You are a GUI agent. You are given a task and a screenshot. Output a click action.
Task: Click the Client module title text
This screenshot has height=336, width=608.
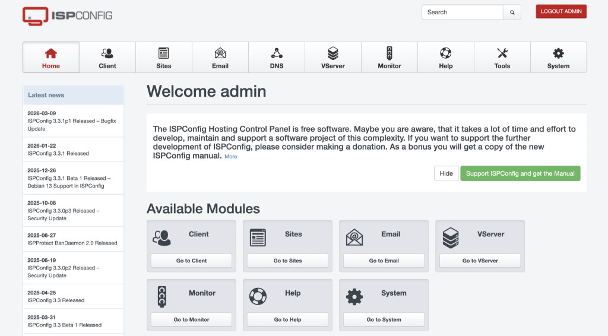point(198,234)
